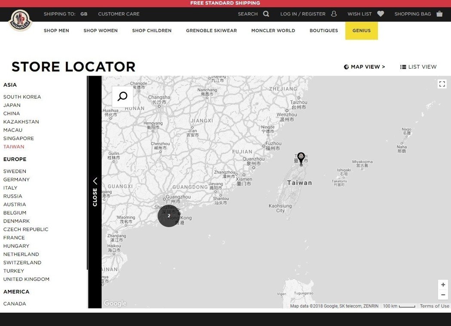451x326 pixels.
Task: Toggle fullscreen map view icon
Action: pyautogui.click(x=442, y=84)
